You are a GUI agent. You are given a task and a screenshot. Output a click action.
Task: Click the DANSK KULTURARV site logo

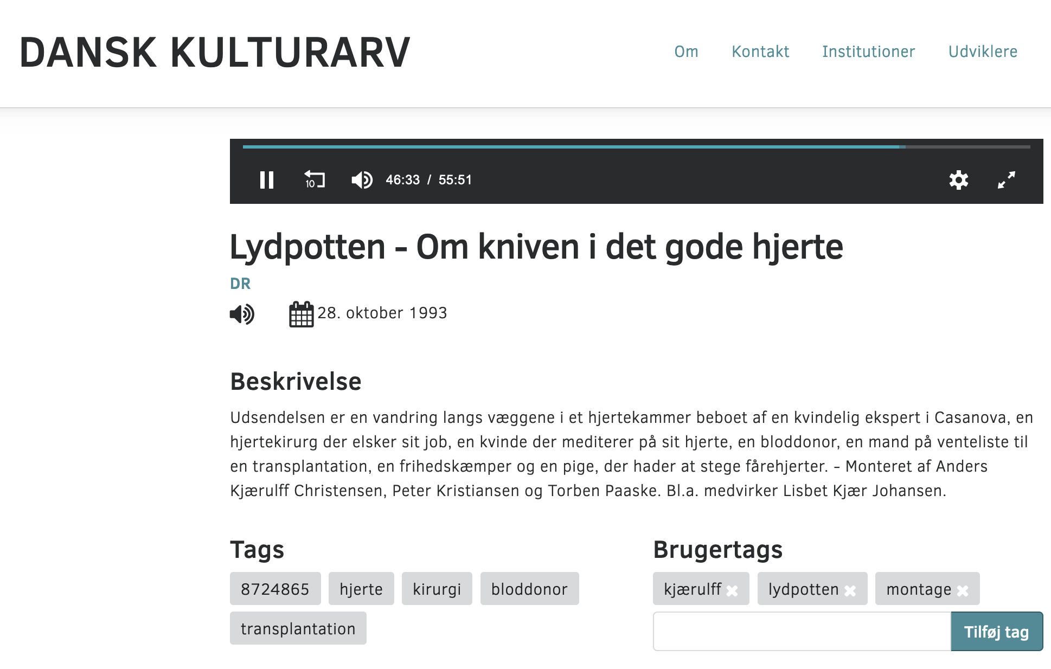pos(215,53)
